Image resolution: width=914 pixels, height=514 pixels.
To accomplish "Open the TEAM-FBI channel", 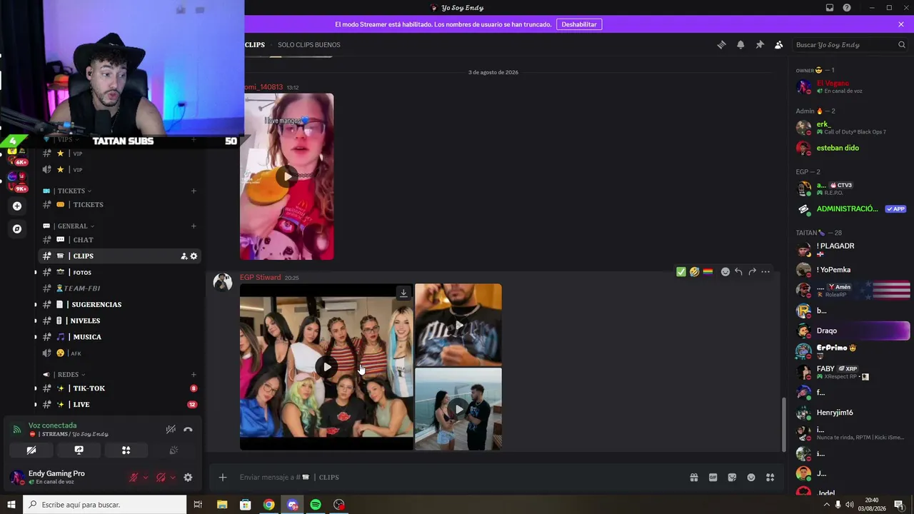I will coord(120,288).
